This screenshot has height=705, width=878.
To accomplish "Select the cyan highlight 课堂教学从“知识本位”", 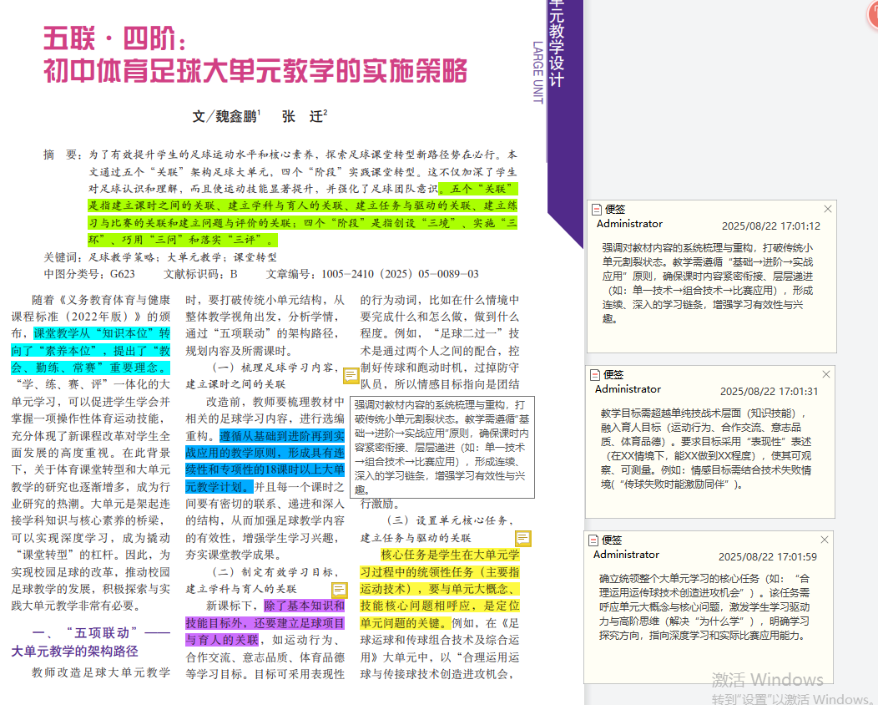I will click(x=91, y=350).
